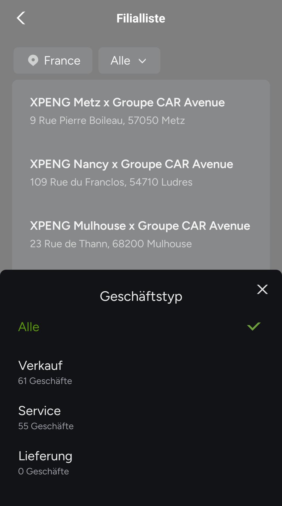Open the XPENG Nancy x Groupe CAR Avenue store
282x506 pixels.
[x=131, y=164]
